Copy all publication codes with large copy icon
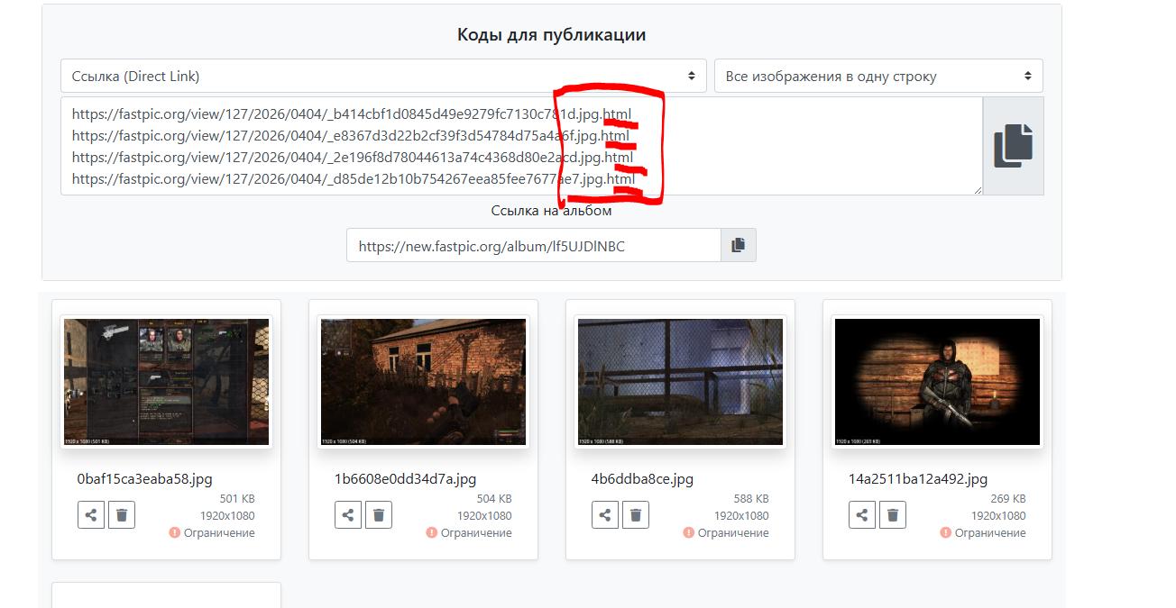The height and width of the screenshot is (608, 1176). pyautogui.click(x=1013, y=146)
